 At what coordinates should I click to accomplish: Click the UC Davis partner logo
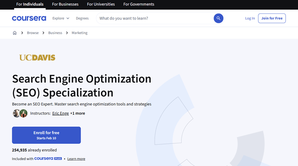[x=37, y=58]
